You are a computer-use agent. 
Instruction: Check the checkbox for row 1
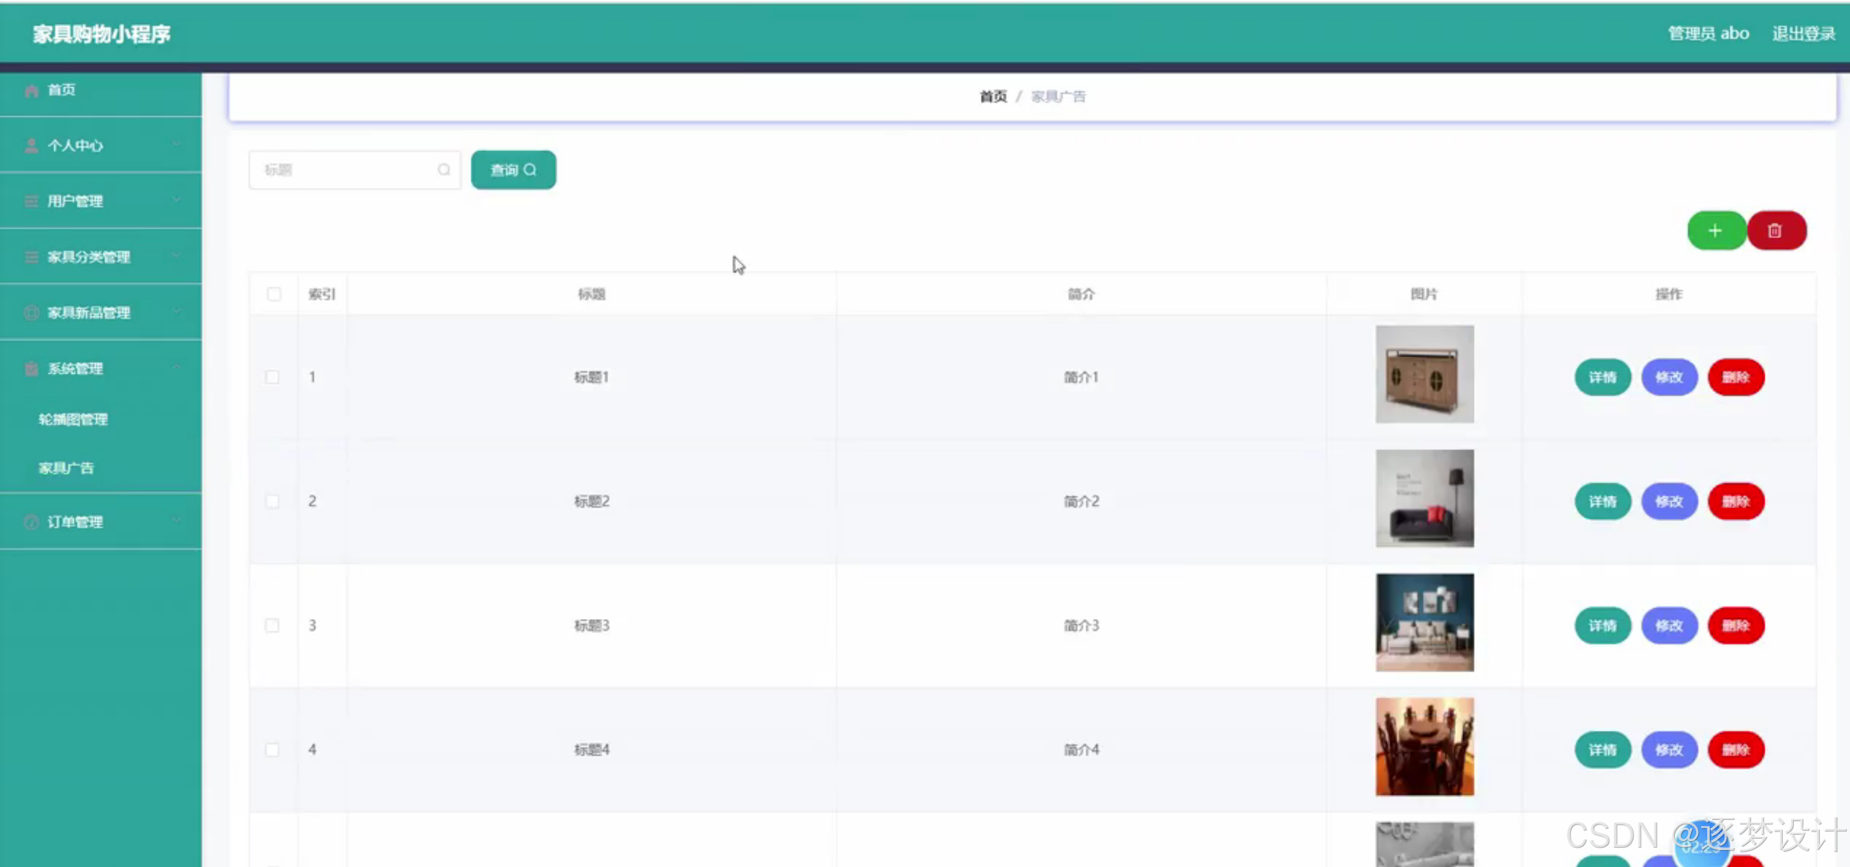[x=272, y=377]
